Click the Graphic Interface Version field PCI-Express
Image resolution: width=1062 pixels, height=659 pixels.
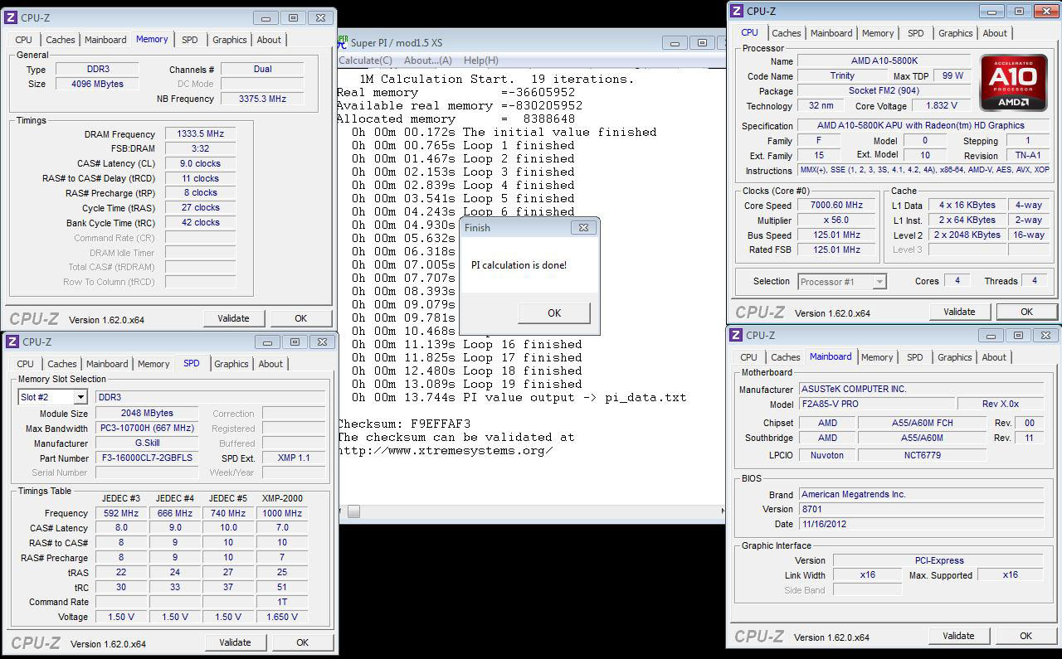click(x=938, y=560)
